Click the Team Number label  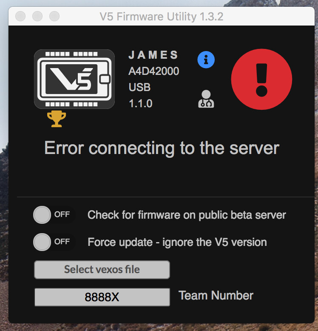click(x=216, y=296)
